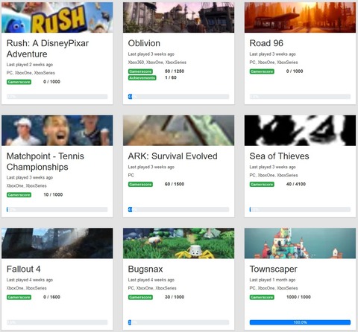Click "Last played 3 weeks ago" on Road 96
This screenshot has width=358, height=332.
click(x=273, y=54)
